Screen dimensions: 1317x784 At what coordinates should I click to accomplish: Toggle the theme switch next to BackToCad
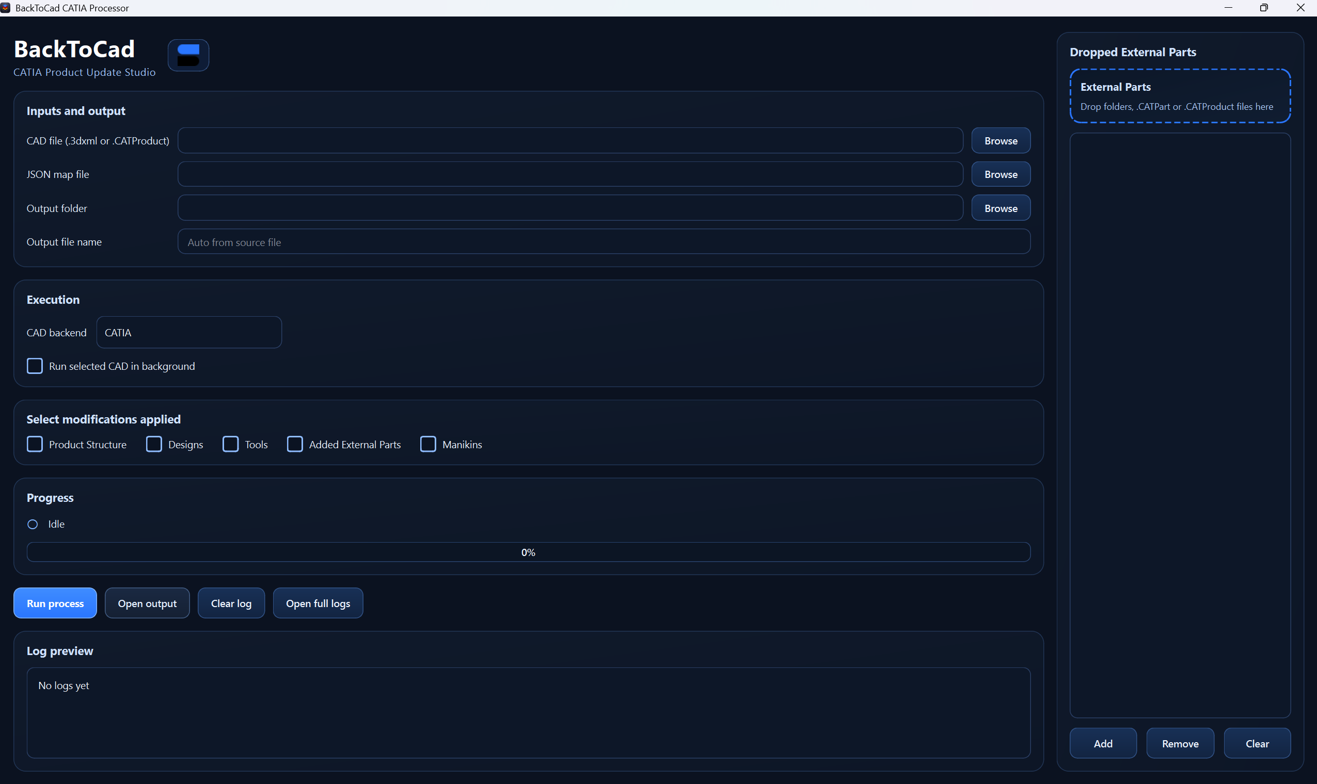click(188, 55)
